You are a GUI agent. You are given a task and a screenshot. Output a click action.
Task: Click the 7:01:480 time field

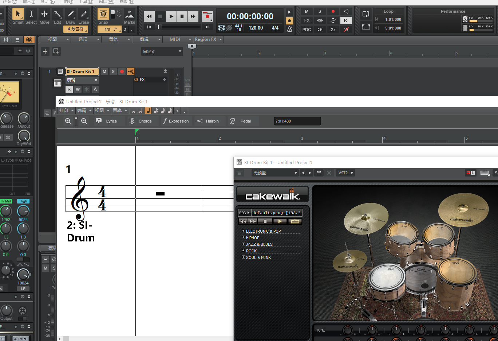click(297, 121)
